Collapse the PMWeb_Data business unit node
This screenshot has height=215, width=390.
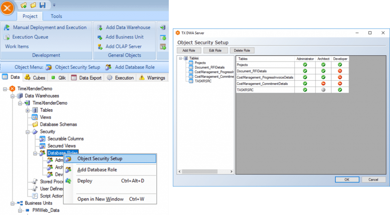click(x=20, y=210)
